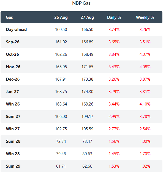Click the Nov-26 27 Aug price 171.65

87,67
